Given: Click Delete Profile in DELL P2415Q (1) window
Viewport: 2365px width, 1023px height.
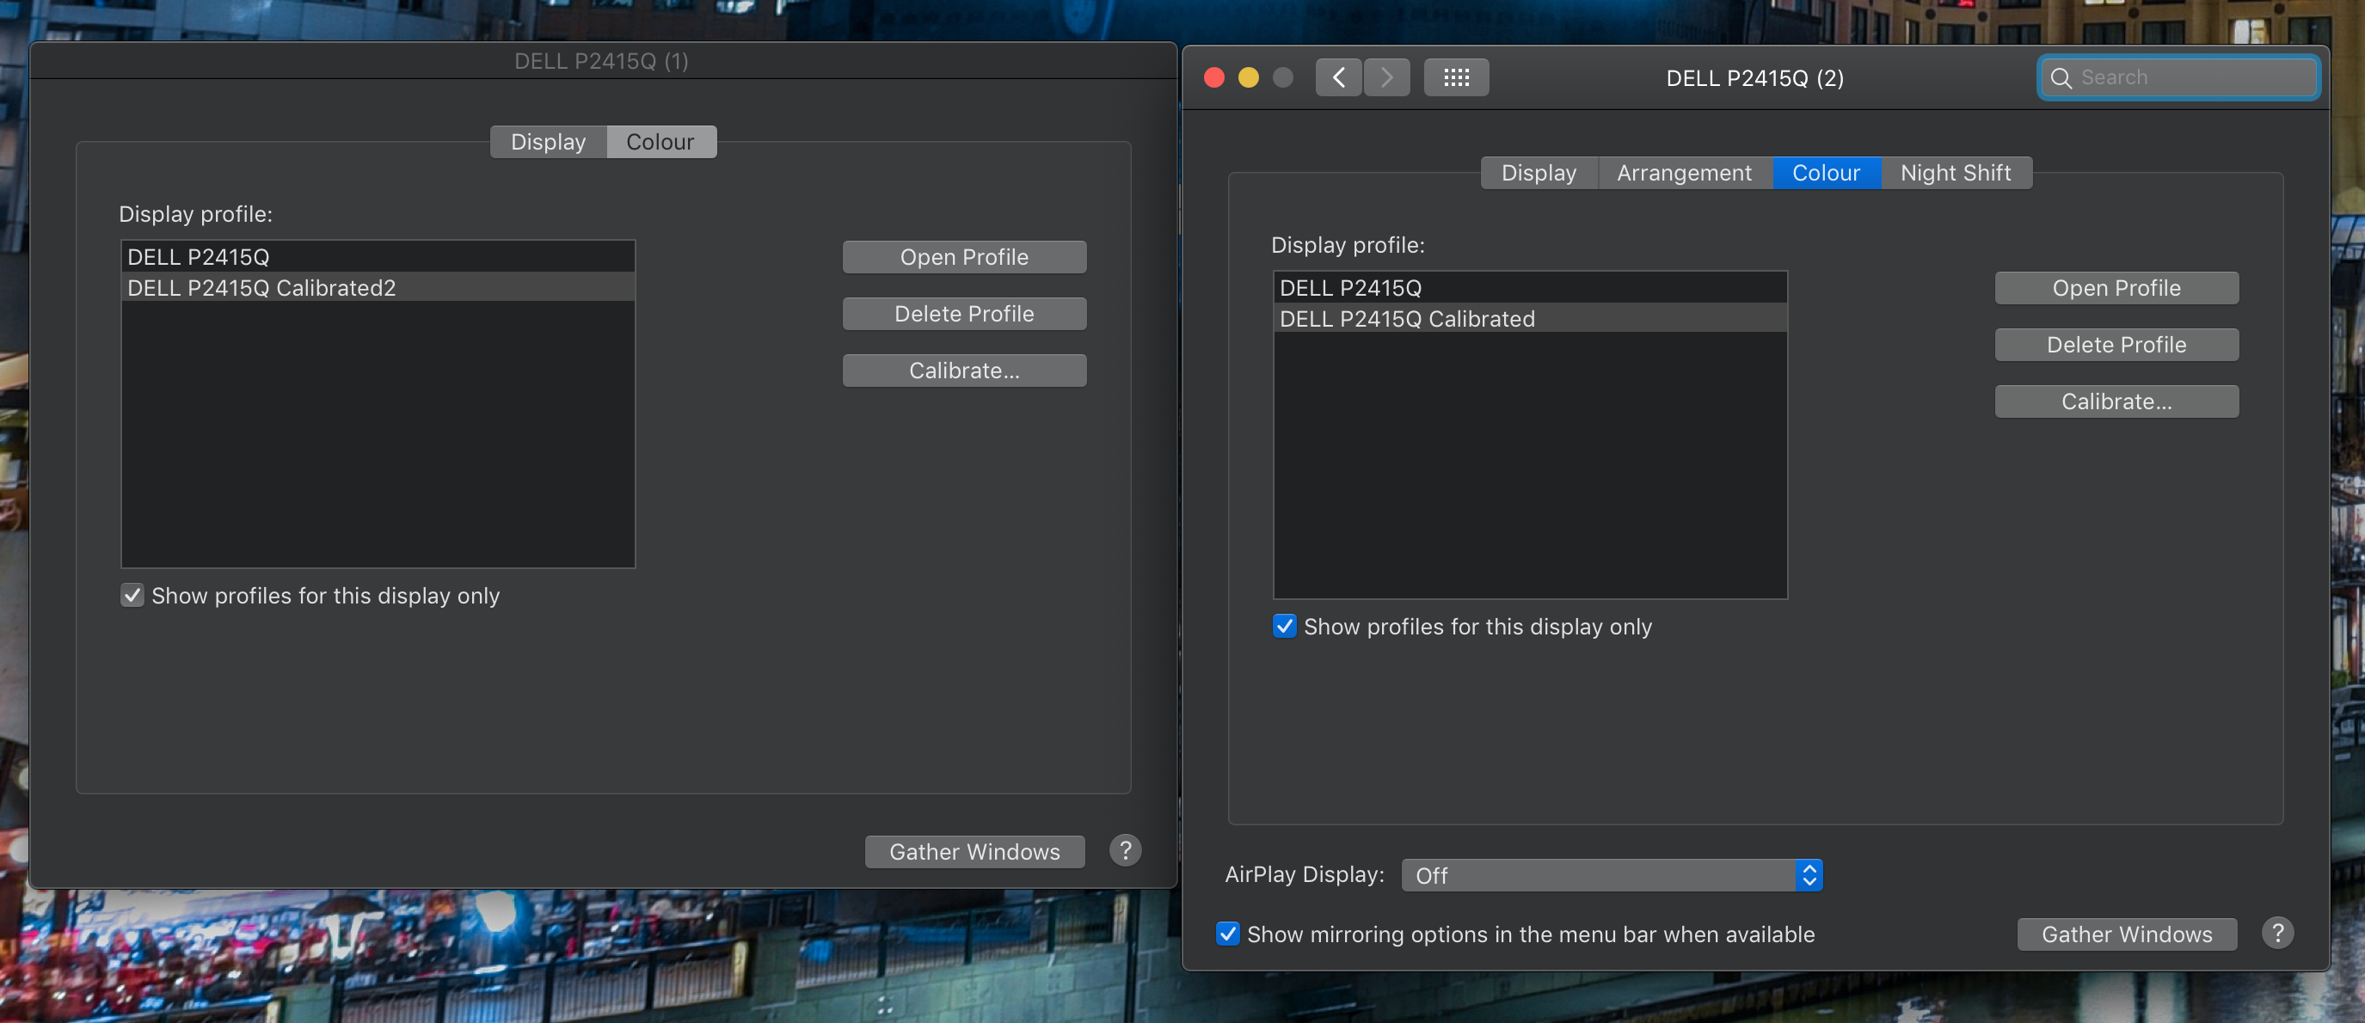Looking at the screenshot, I should (x=964, y=314).
